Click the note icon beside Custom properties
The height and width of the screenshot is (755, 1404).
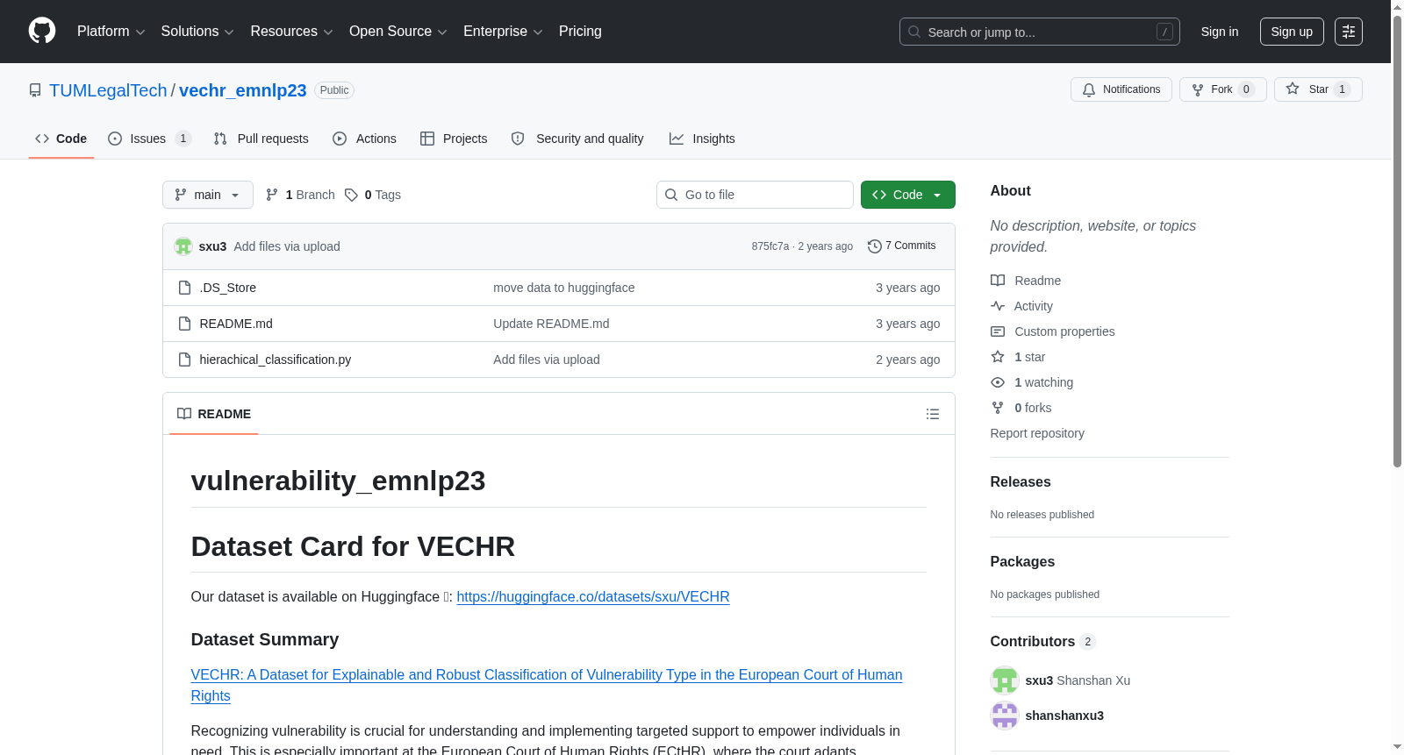point(998,331)
